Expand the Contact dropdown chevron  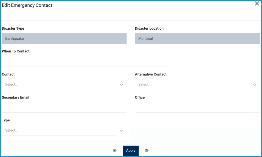[121, 85]
